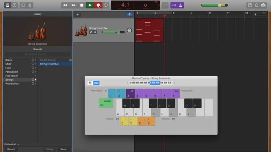This screenshot has height=152, width=271.
Task: Set modulation to max with key 8
Action: click(x=176, y=93)
